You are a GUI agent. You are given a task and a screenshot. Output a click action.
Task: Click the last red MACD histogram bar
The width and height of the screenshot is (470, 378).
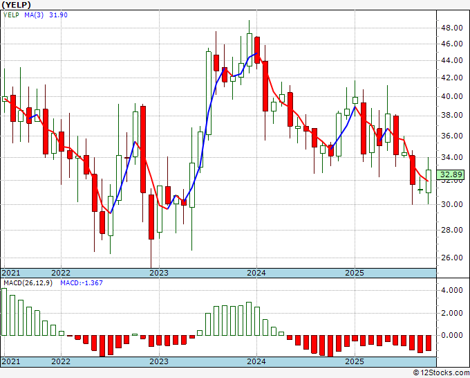(x=429, y=343)
